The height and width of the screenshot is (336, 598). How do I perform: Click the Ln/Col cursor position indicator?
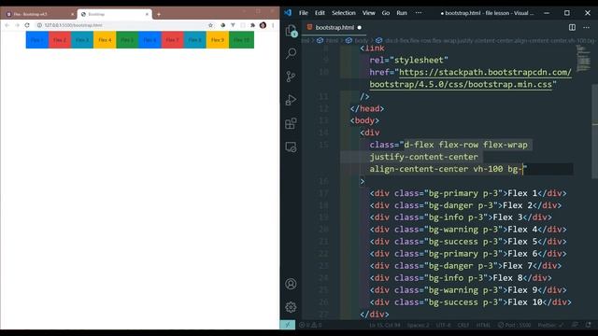[x=385, y=325]
